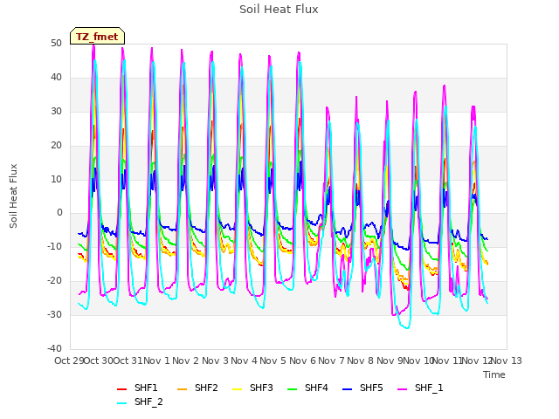Click the 50 y-axis tick label
This screenshot has width=559, height=419.
(x=56, y=44)
